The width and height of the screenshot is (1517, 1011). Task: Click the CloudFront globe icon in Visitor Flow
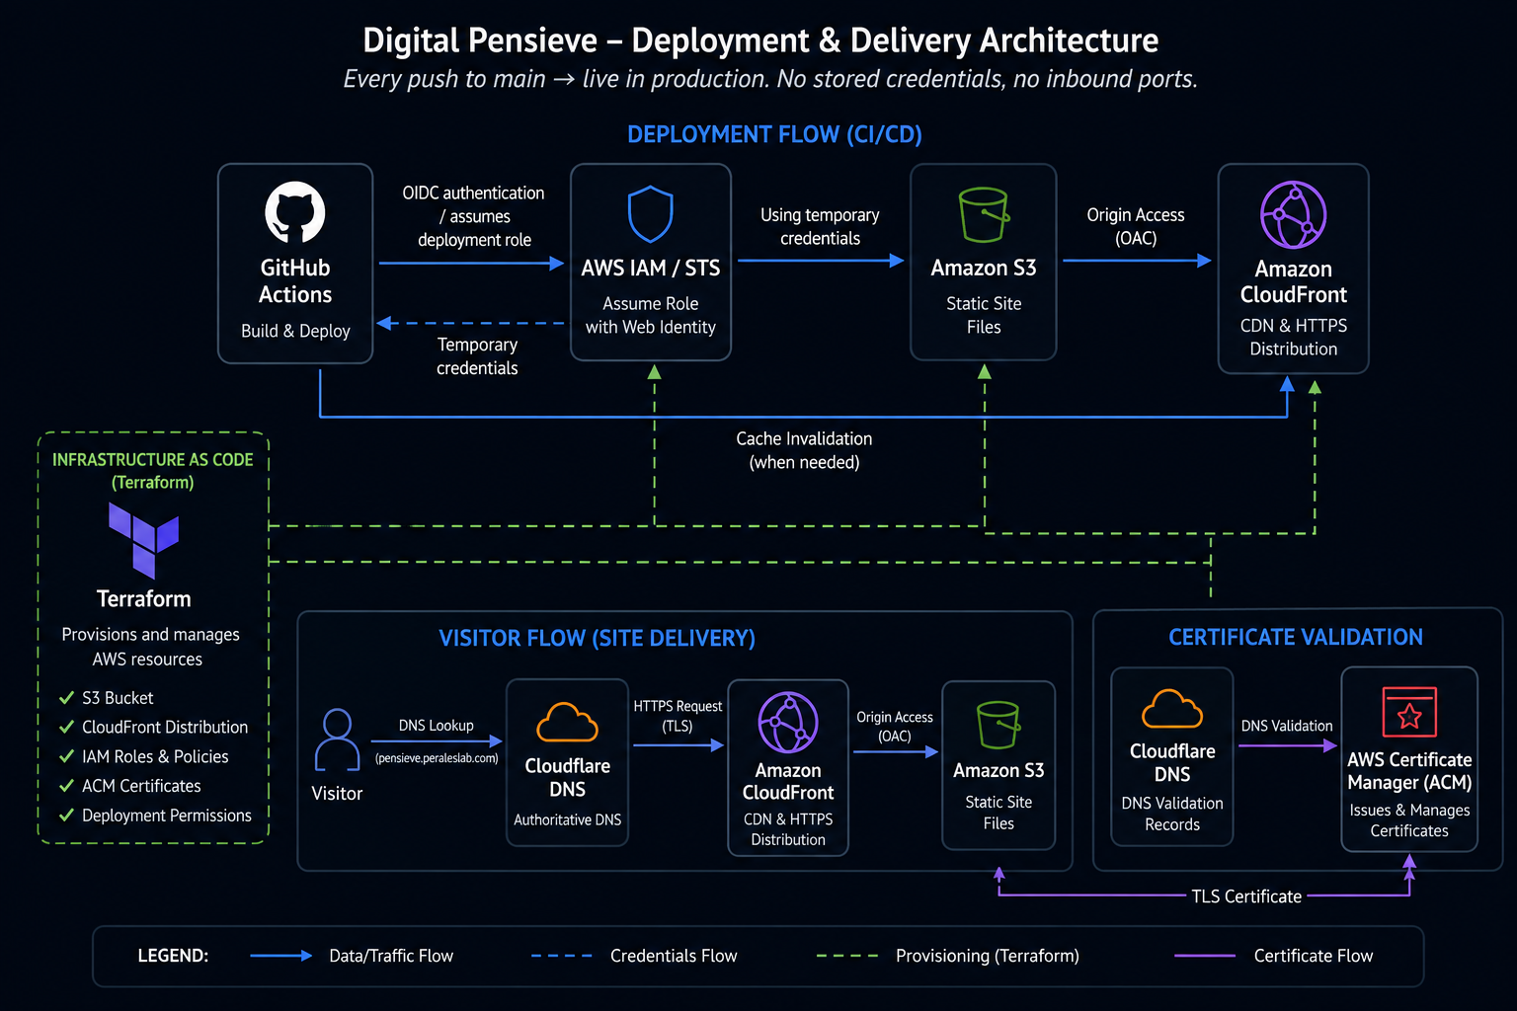[788, 723]
